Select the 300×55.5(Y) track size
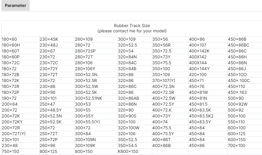Image resolution: width=262 pixels, height=155 pixels. [96, 122]
